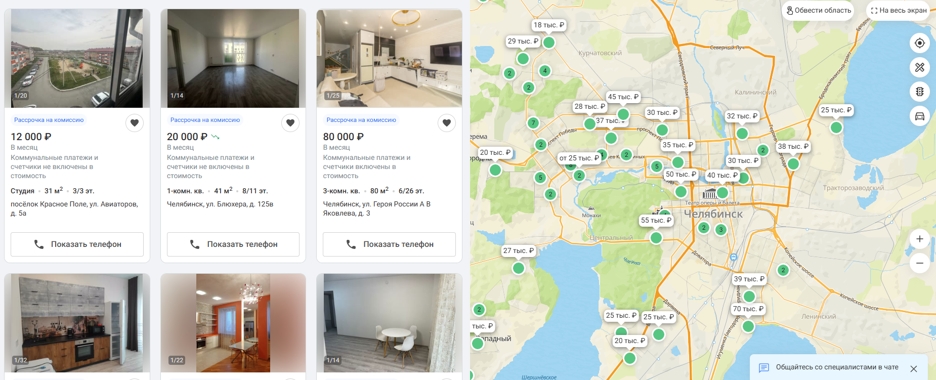Click the car route icon on map
Viewport: 936px width, 380px height.
tap(920, 116)
